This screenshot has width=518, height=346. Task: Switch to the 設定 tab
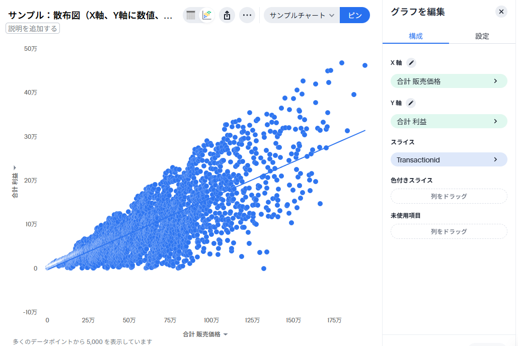[x=482, y=36]
